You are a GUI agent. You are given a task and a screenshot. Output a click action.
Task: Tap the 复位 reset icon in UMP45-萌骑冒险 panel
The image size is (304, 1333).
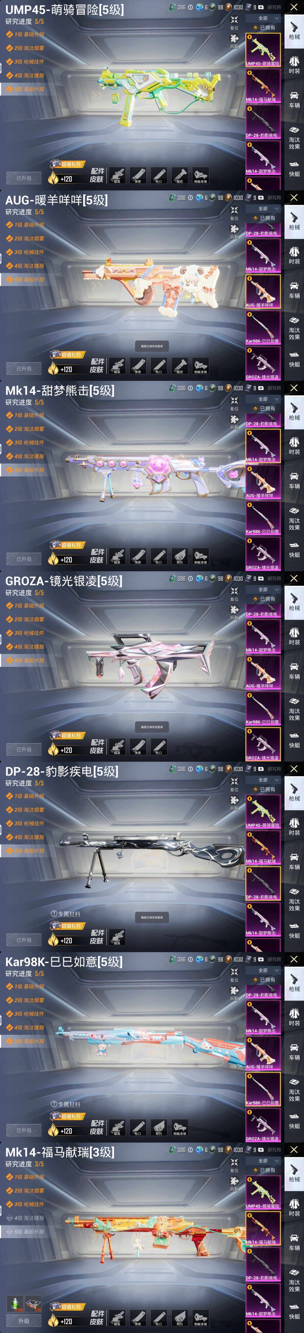click(234, 20)
